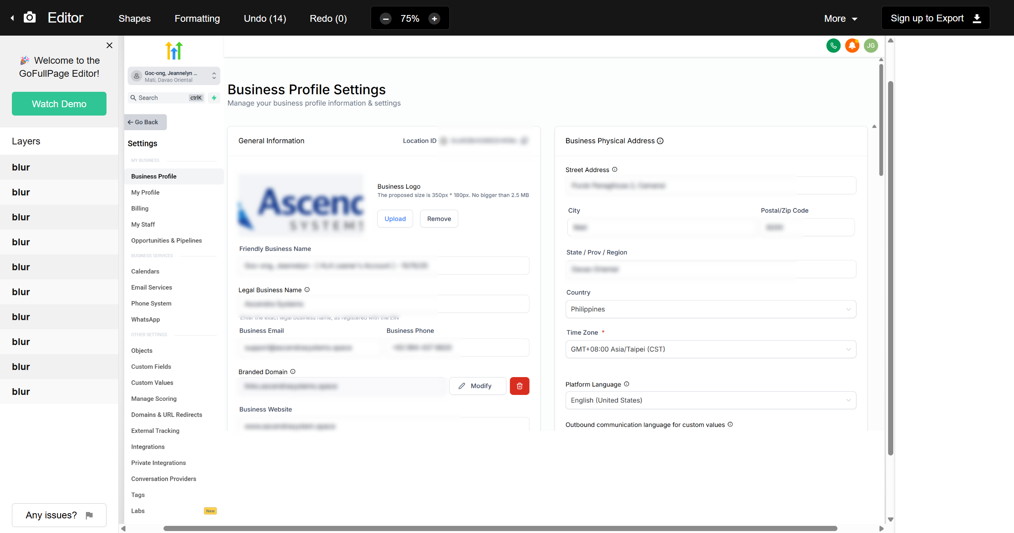Select the first blur layer in Layers
Screen dimensions: 1014x533
59,167
